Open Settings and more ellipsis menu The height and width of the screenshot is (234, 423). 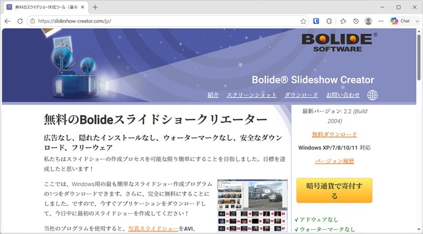tap(381, 21)
